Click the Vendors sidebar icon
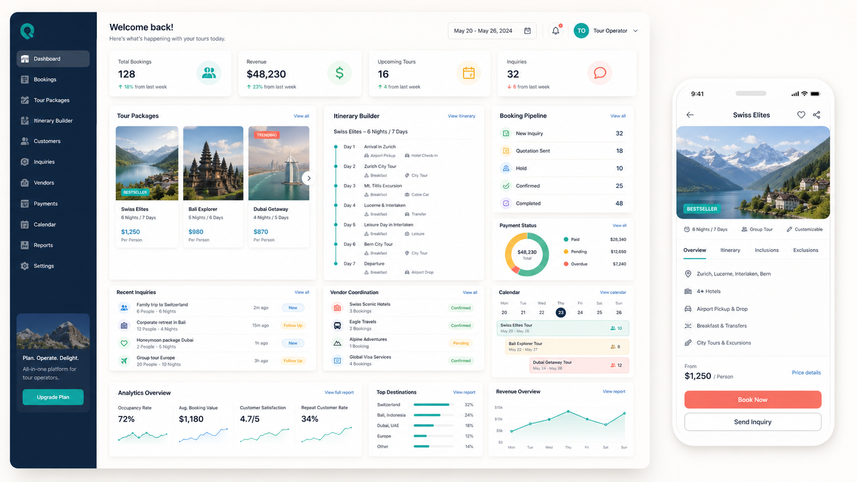 (x=25, y=183)
